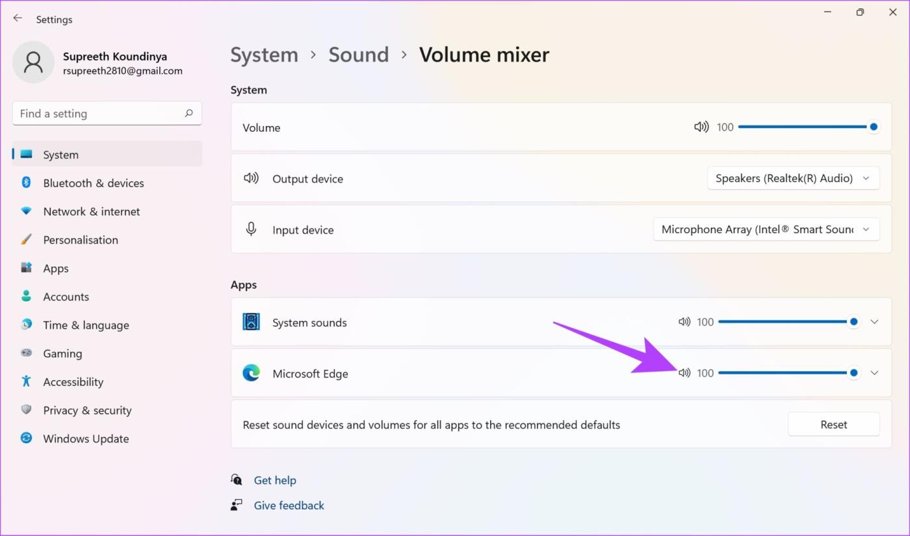Expand System sounds options chevron
Screen dimensions: 910x536
(874, 322)
